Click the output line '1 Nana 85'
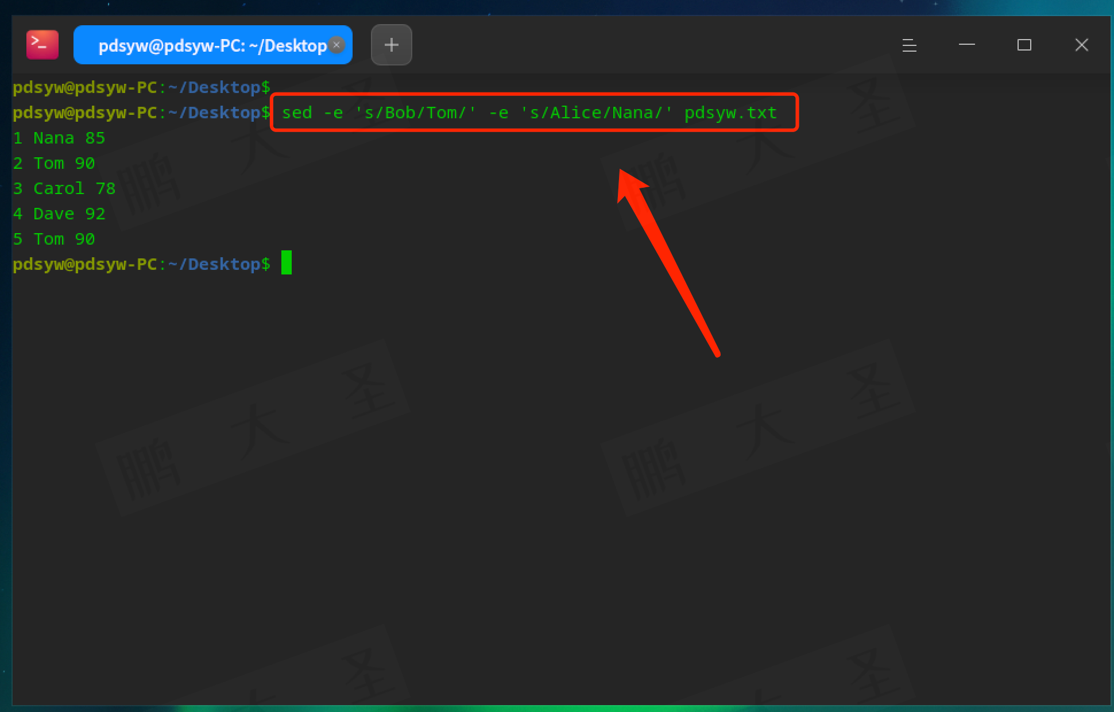This screenshot has height=712, width=1114. 59,138
